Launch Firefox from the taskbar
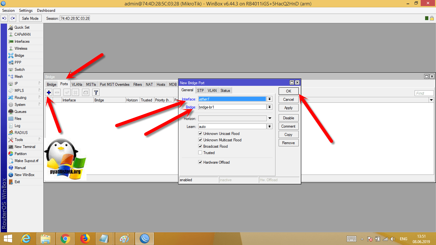This screenshot has width=436, height=245. pyautogui.click(x=85, y=238)
